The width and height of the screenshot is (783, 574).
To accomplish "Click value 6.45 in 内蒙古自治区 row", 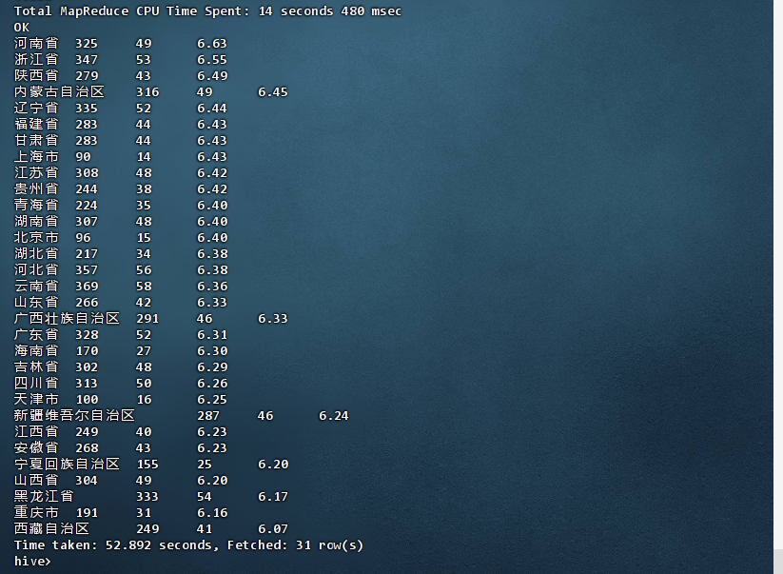I will tap(273, 92).
